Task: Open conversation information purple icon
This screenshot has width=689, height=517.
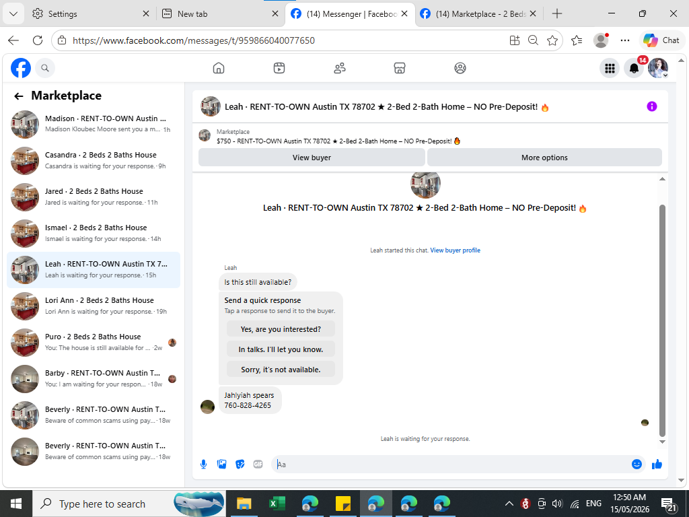Action: pos(651,106)
